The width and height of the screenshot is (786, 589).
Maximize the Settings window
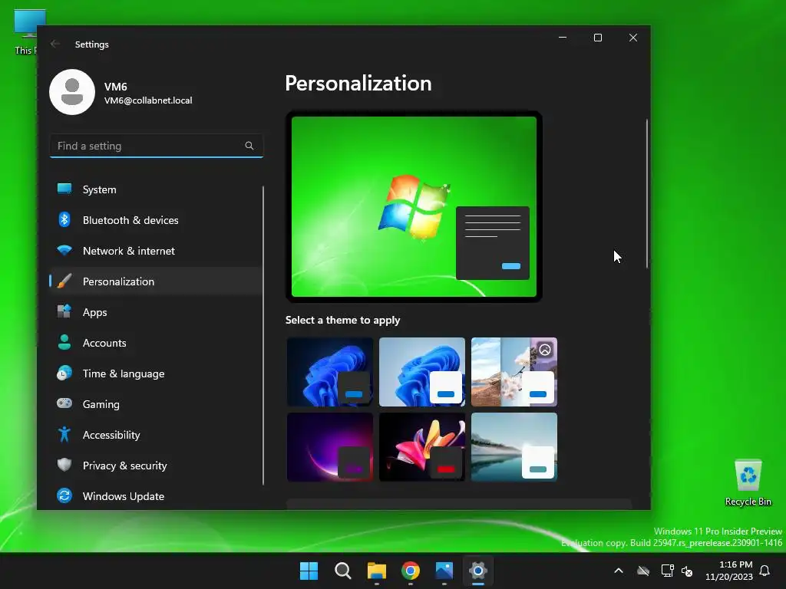[597, 38]
